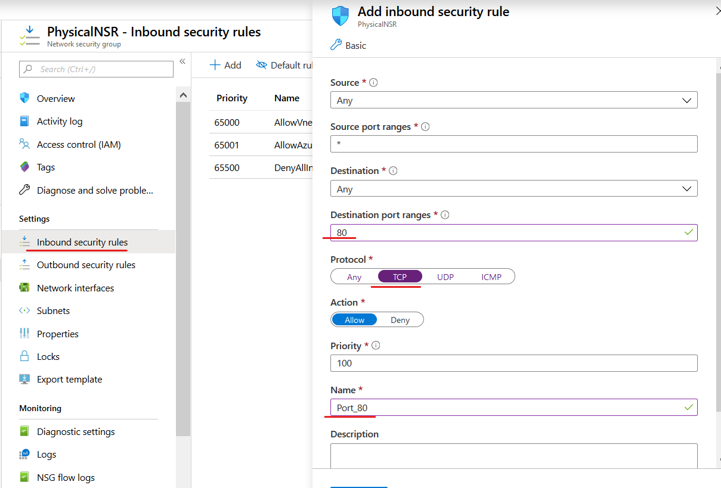Click the Tags icon

24,167
